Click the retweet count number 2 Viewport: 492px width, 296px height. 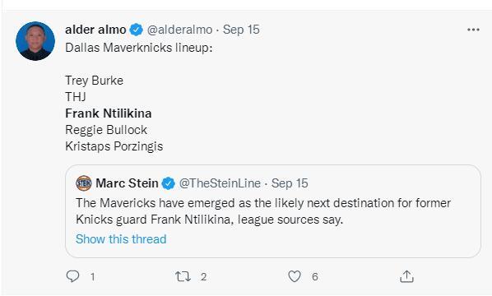click(204, 277)
